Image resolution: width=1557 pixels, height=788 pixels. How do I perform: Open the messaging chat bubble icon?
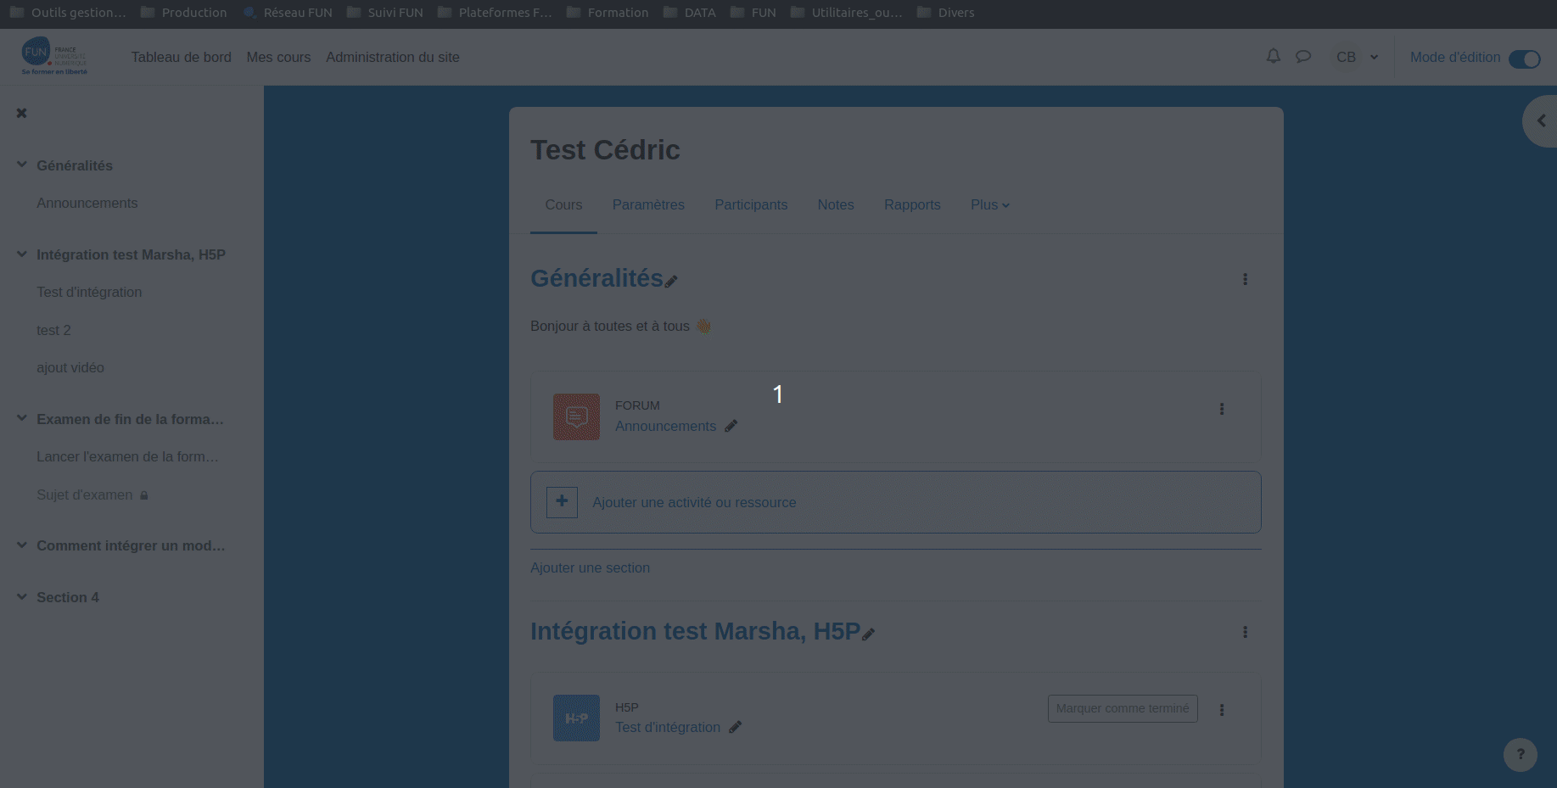click(1303, 57)
